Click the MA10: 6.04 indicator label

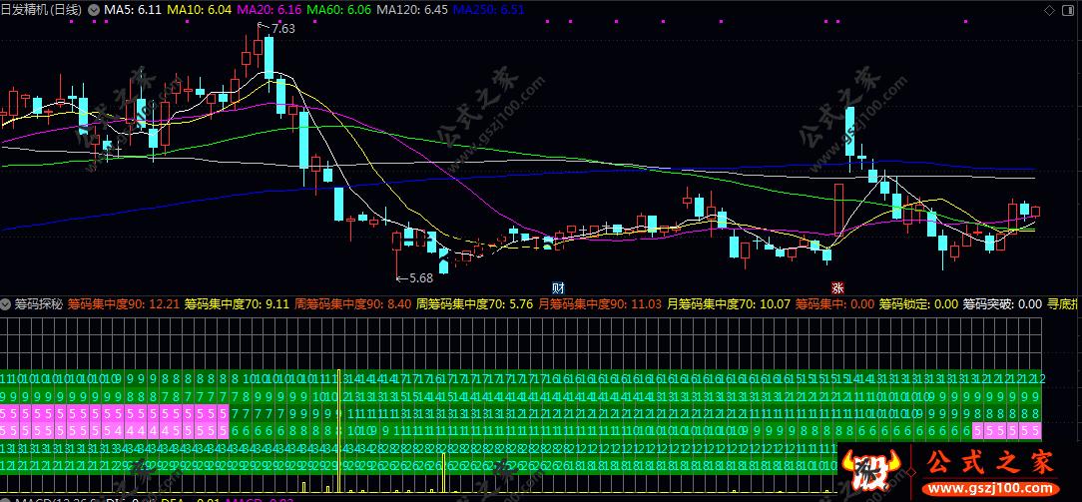coord(200,10)
